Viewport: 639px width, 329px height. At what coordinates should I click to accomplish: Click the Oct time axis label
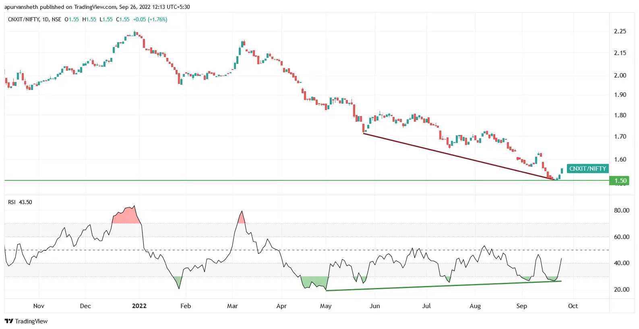click(573, 306)
